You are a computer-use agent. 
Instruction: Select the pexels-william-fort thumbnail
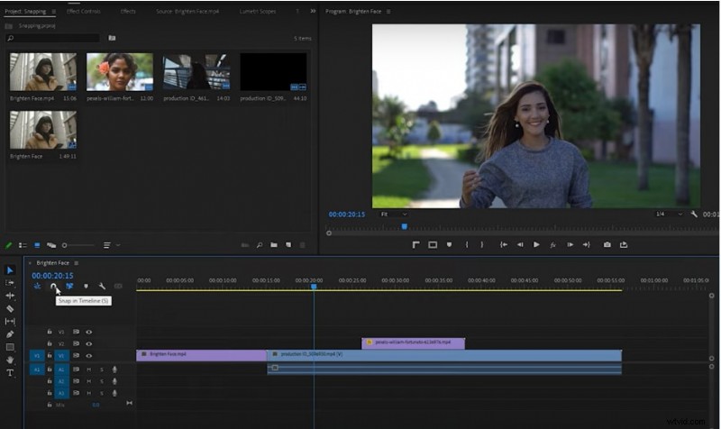[x=120, y=72]
